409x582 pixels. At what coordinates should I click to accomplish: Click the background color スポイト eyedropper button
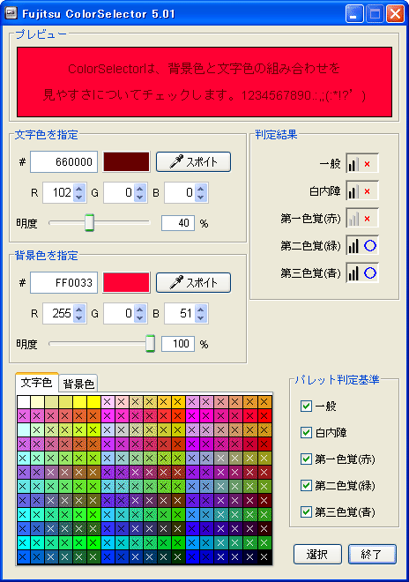[x=193, y=283]
